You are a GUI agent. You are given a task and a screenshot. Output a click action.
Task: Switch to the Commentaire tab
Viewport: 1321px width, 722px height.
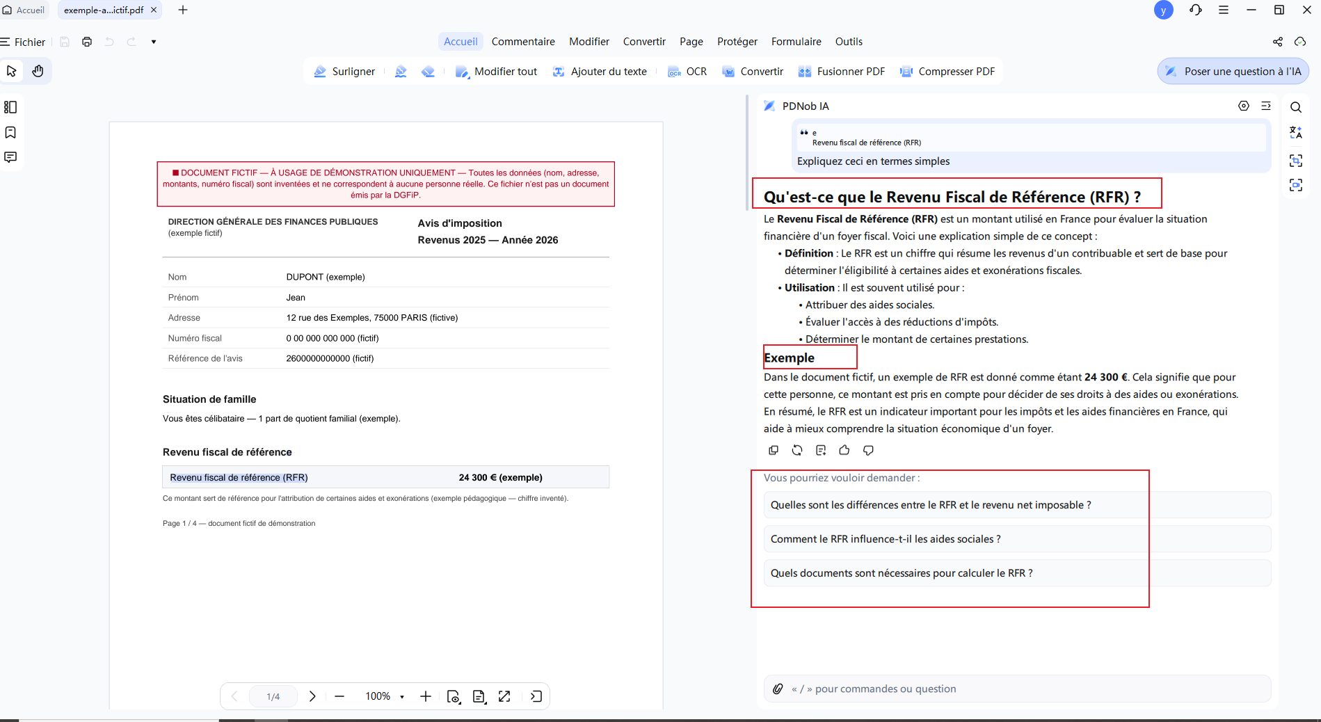[523, 42]
